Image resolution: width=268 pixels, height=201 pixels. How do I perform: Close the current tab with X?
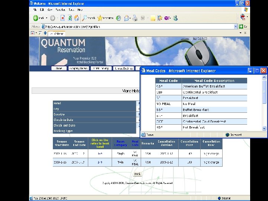point(245,33)
